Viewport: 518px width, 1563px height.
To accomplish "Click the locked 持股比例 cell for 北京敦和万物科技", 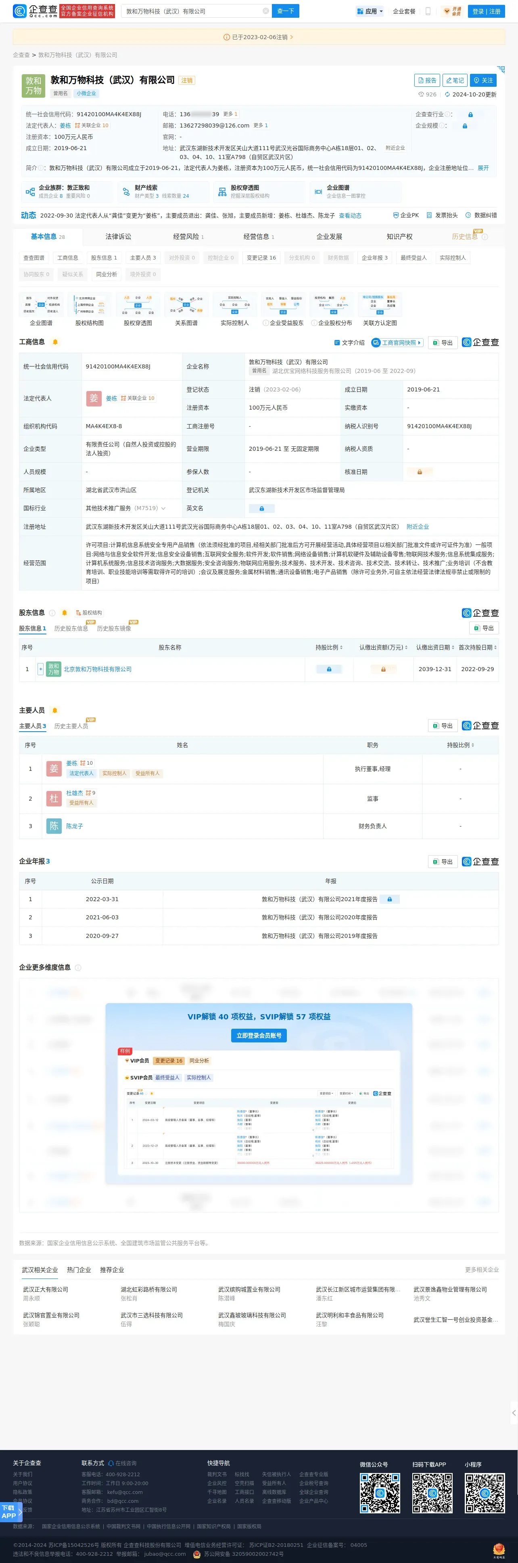I will 329,669.
